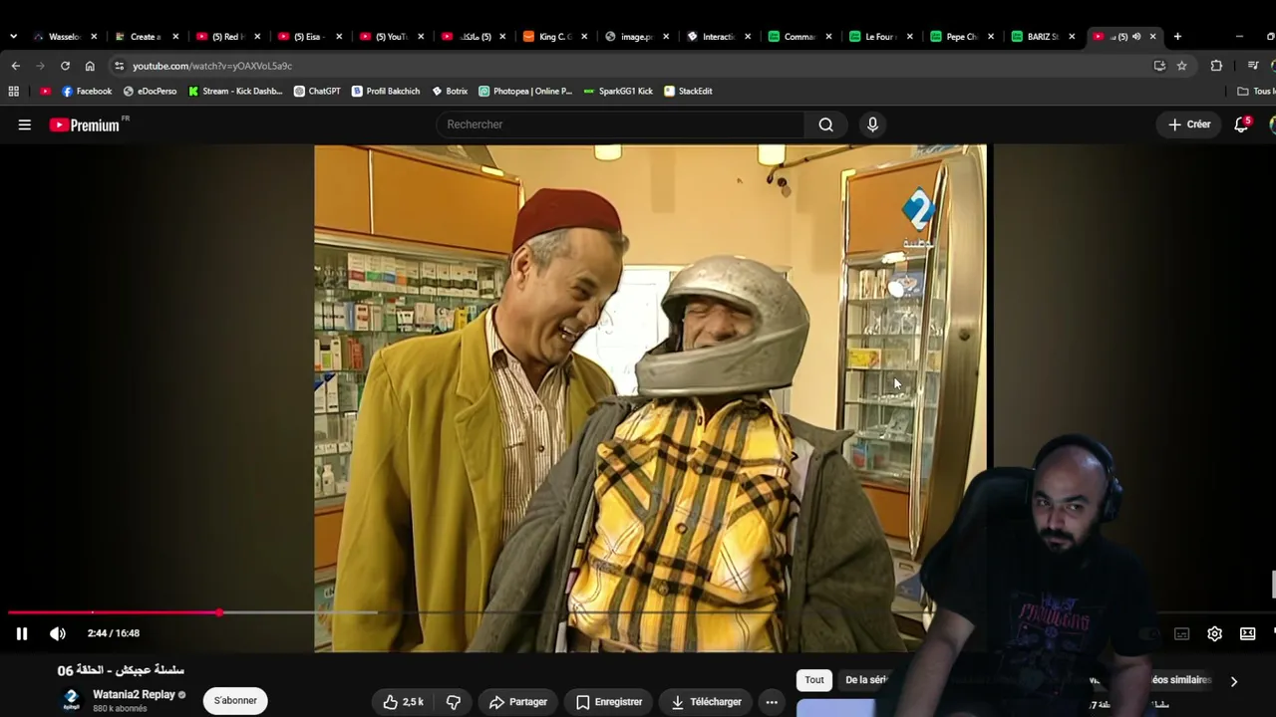View site information icon in address bar
Screen dimensions: 1276x717
[x=119, y=66]
